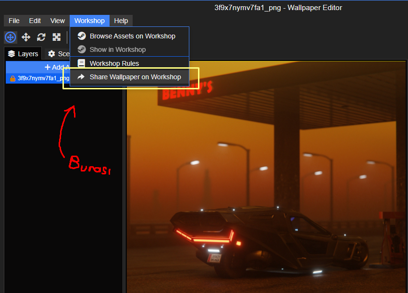Switch to the Layers tab
The height and width of the screenshot is (293, 408).
click(x=23, y=54)
